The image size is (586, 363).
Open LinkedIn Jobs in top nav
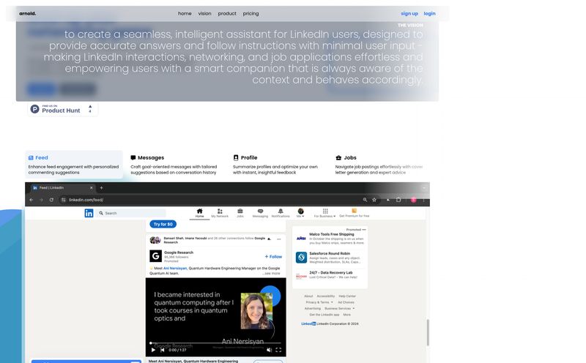click(240, 213)
